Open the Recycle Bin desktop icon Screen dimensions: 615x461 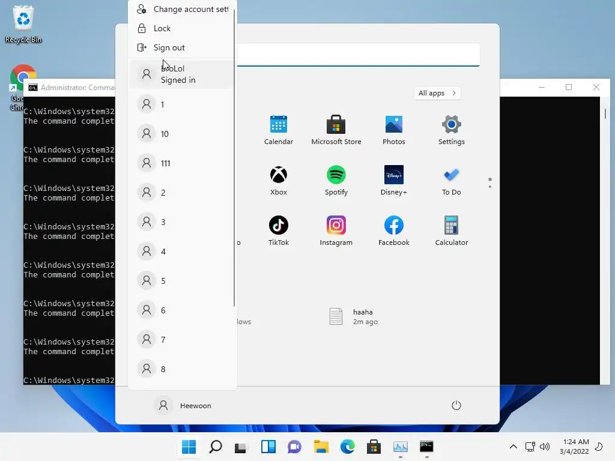coord(23,24)
